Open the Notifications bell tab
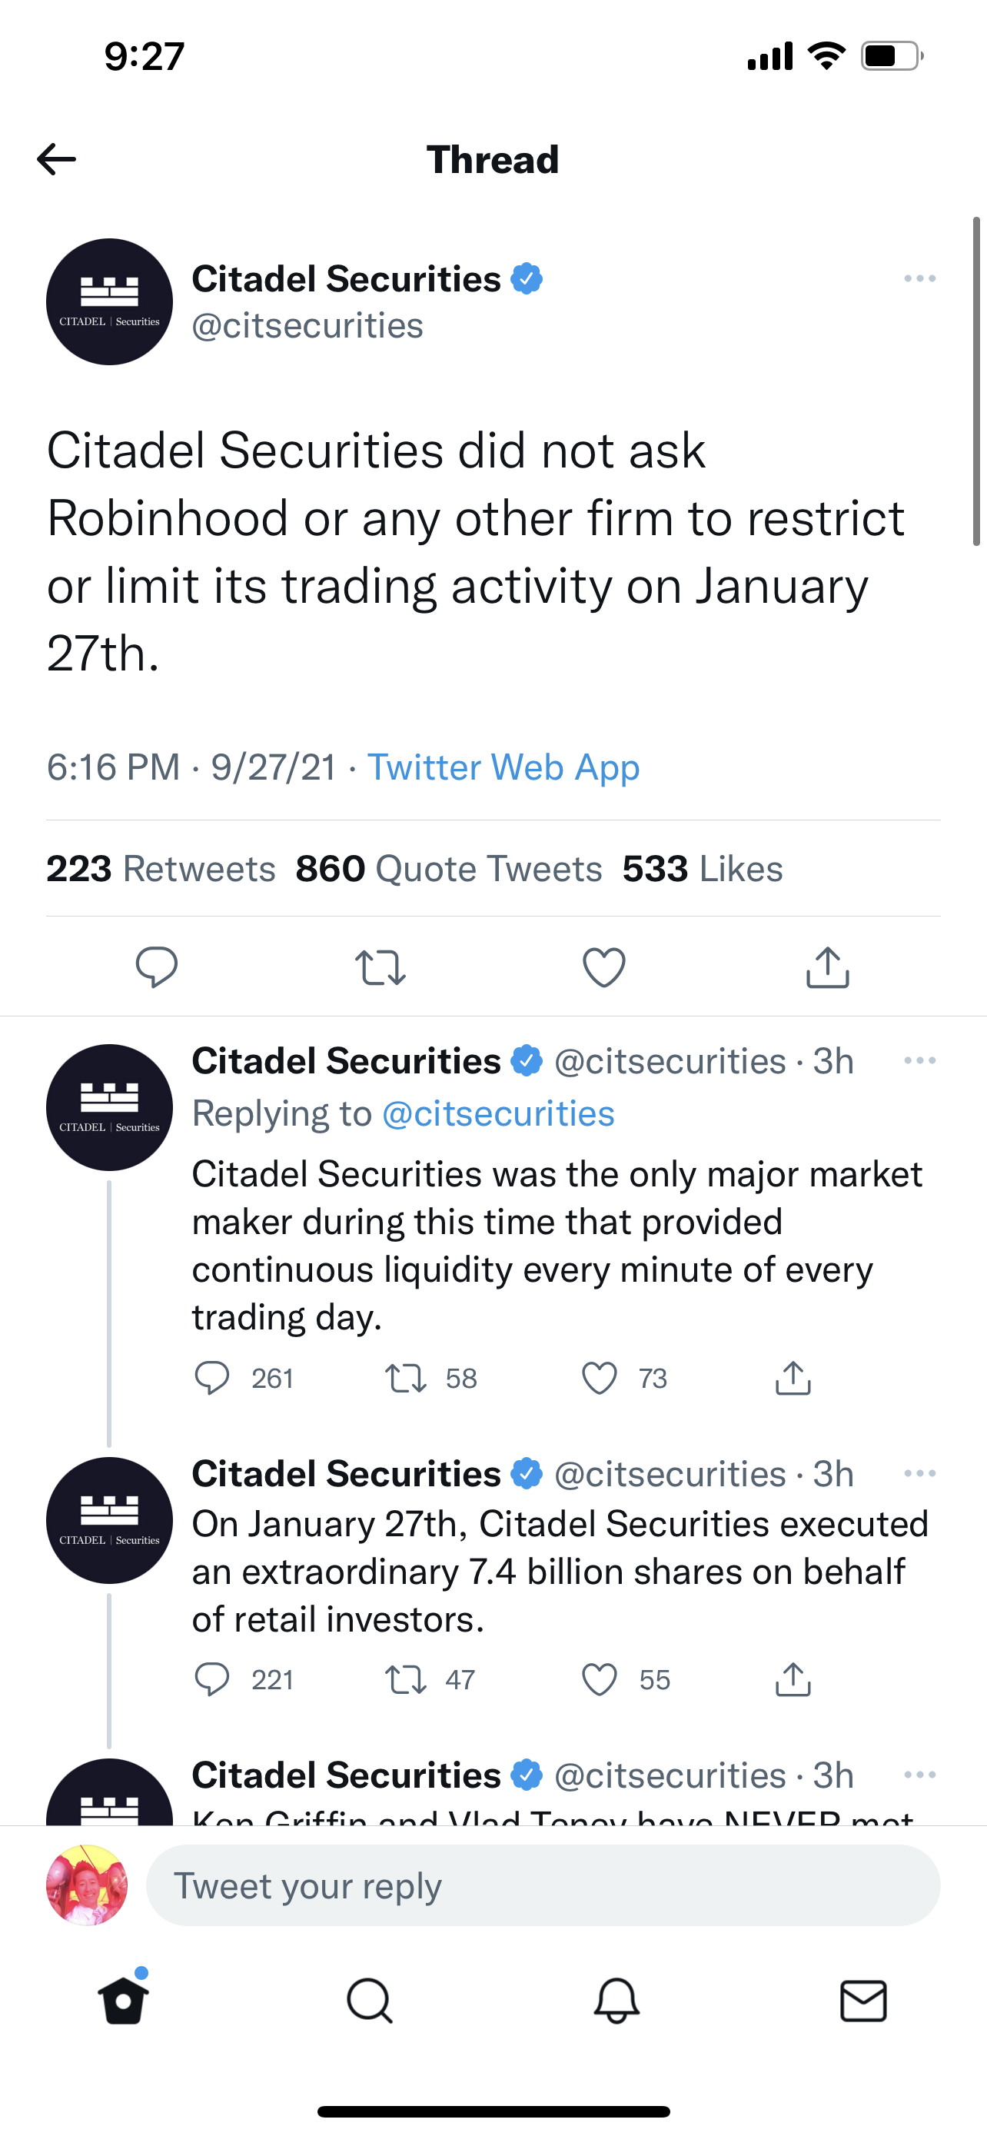The image size is (987, 2136). (616, 2000)
